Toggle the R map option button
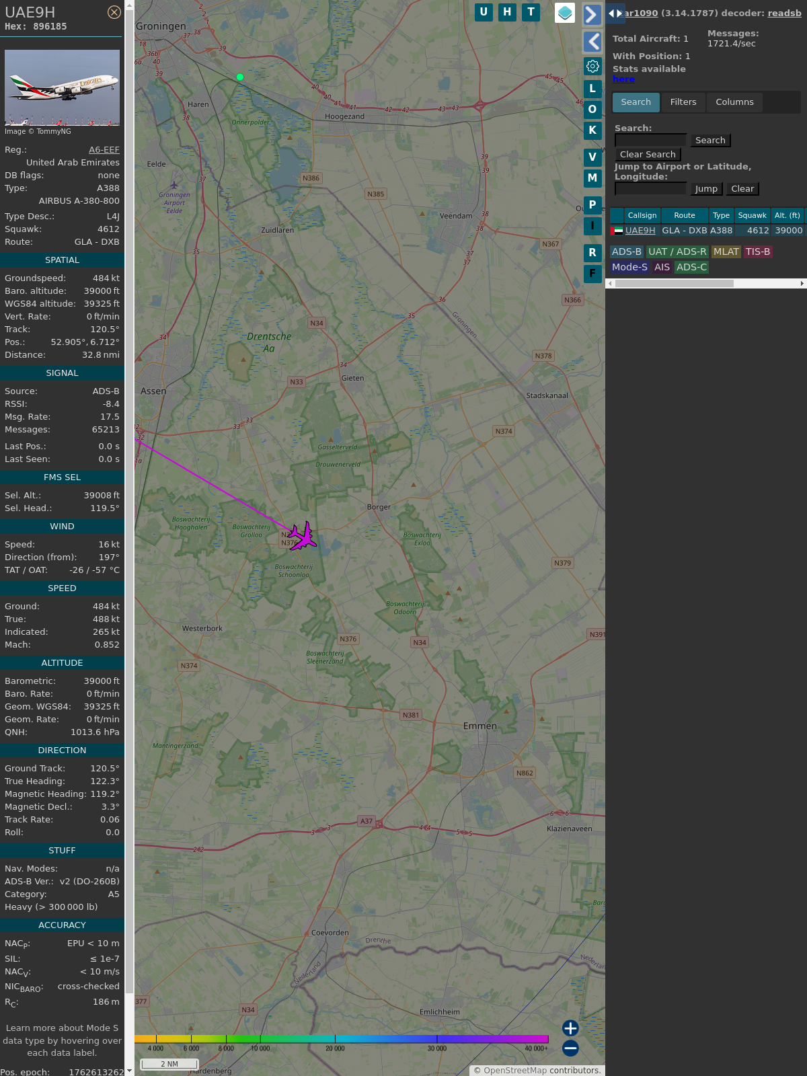Screen dimensions: 807x1076 coord(592,253)
